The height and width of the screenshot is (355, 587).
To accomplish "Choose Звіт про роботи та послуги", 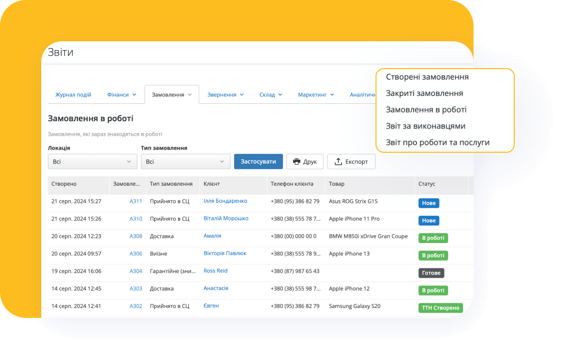I will click(x=437, y=142).
